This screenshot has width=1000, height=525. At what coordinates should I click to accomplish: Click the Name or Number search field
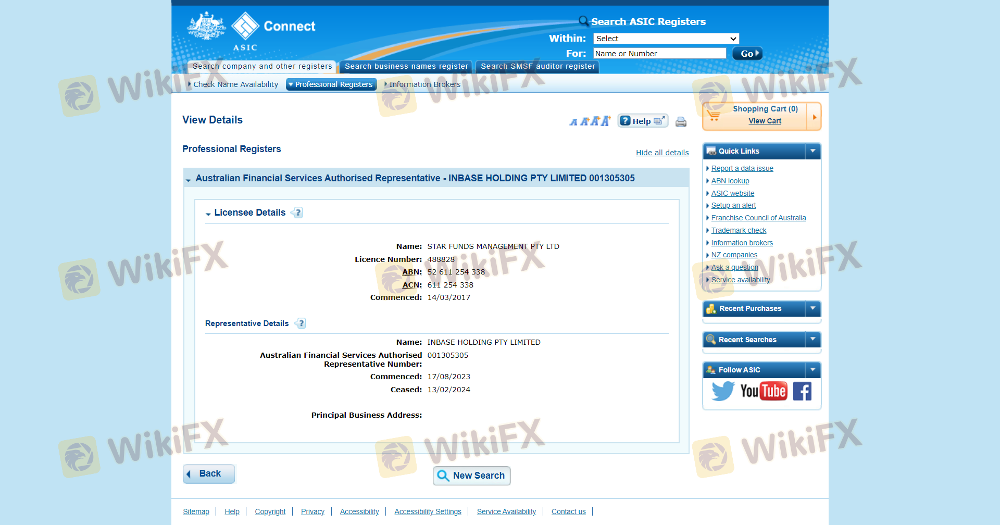click(x=659, y=54)
